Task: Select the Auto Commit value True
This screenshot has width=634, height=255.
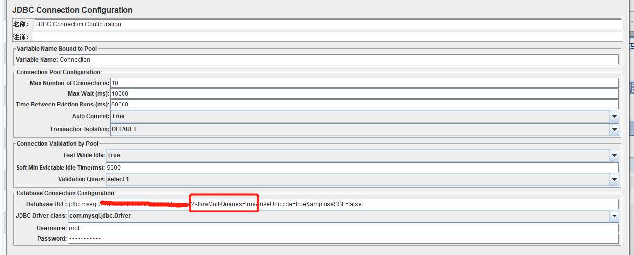Action: point(118,116)
